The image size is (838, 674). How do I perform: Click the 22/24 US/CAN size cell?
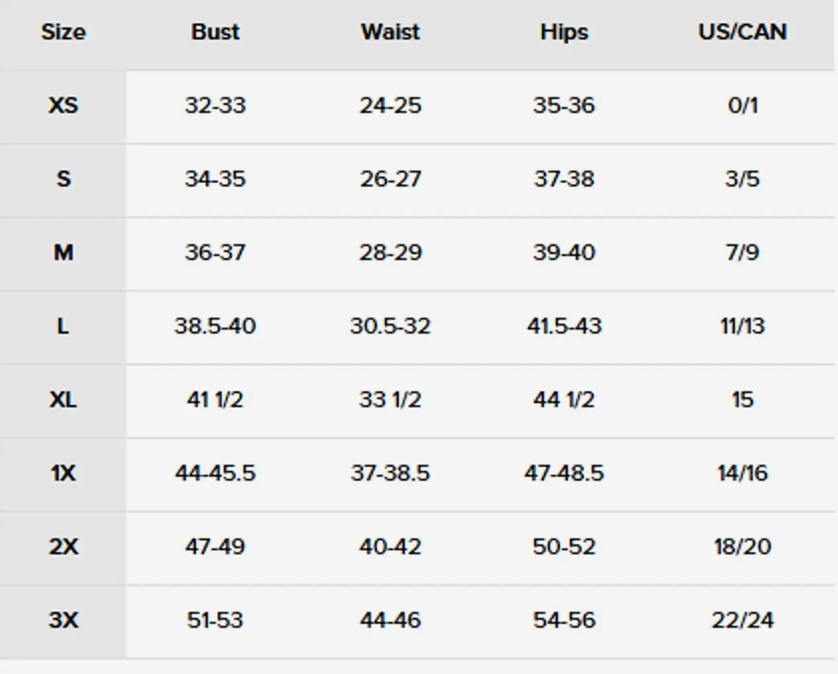pyautogui.click(x=743, y=620)
